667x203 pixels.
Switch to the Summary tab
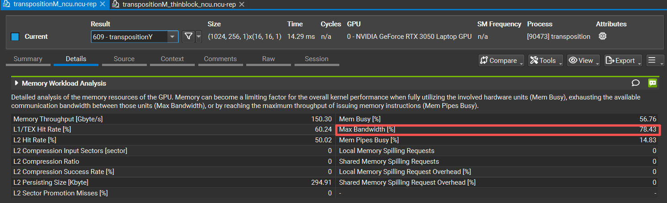point(28,59)
